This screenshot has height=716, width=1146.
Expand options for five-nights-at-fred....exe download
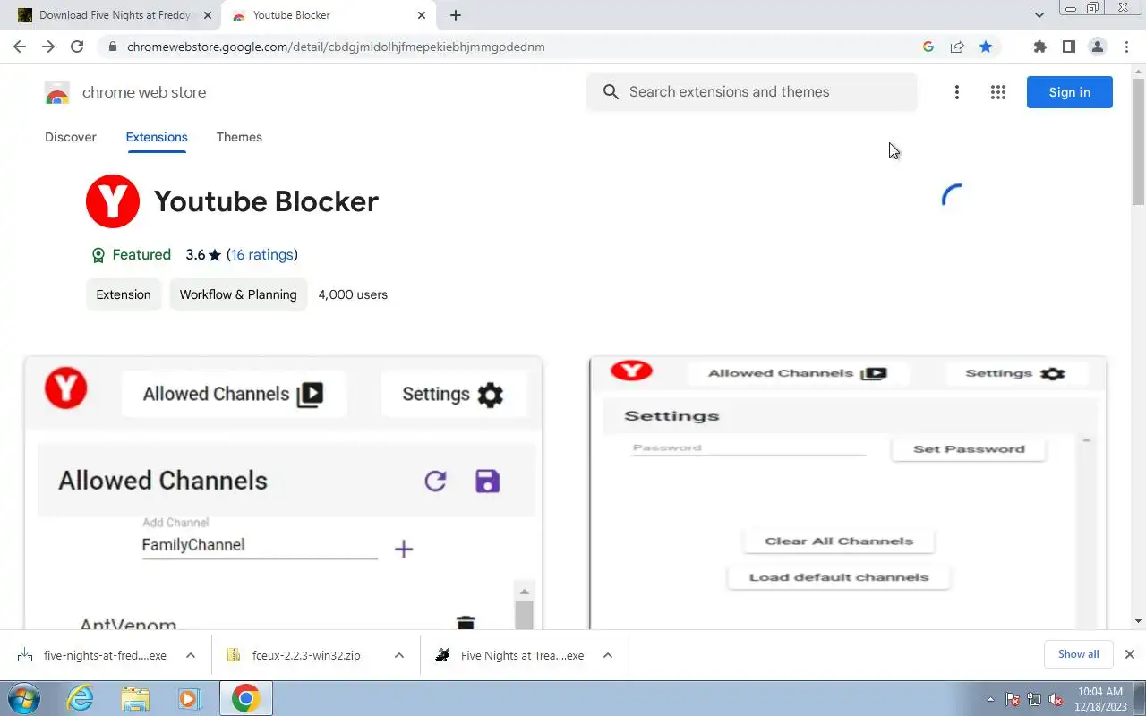191,655
